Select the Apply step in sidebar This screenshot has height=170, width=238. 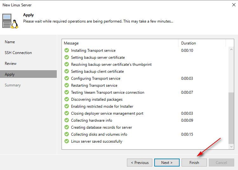click(x=10, y=74)
